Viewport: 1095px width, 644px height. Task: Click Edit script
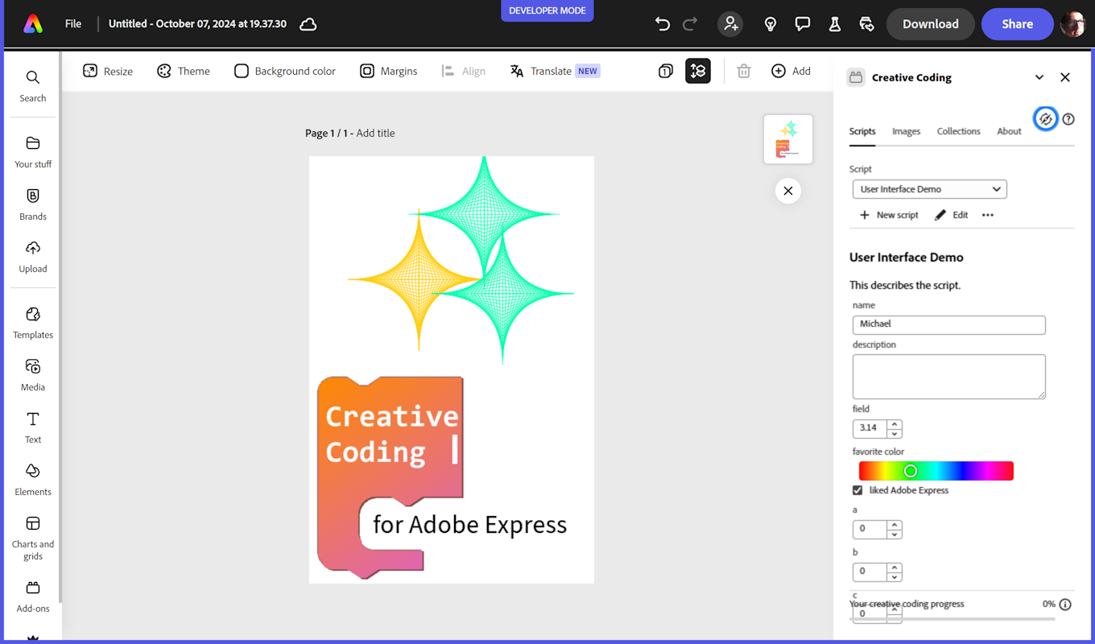point(951,215)
